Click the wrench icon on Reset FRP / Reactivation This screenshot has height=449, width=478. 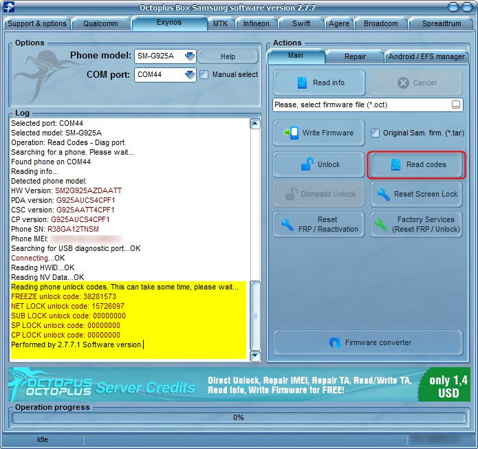click(x=287, y=224)
